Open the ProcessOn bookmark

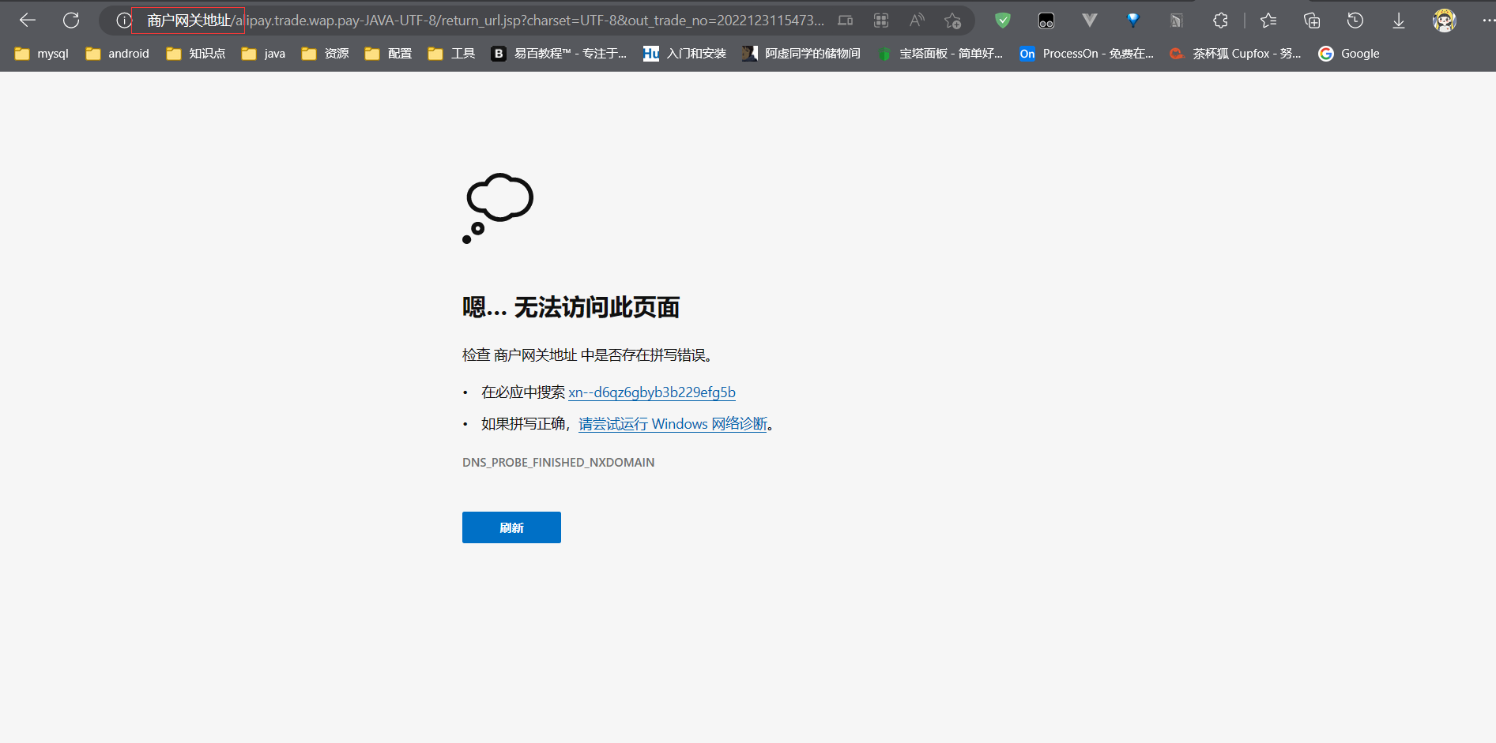point(1087,54)
